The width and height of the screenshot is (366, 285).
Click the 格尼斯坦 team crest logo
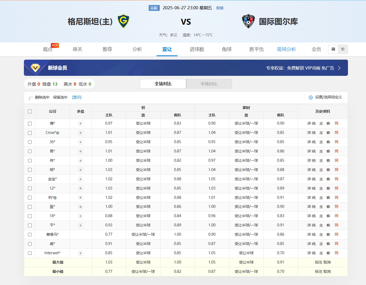[123, 21]
